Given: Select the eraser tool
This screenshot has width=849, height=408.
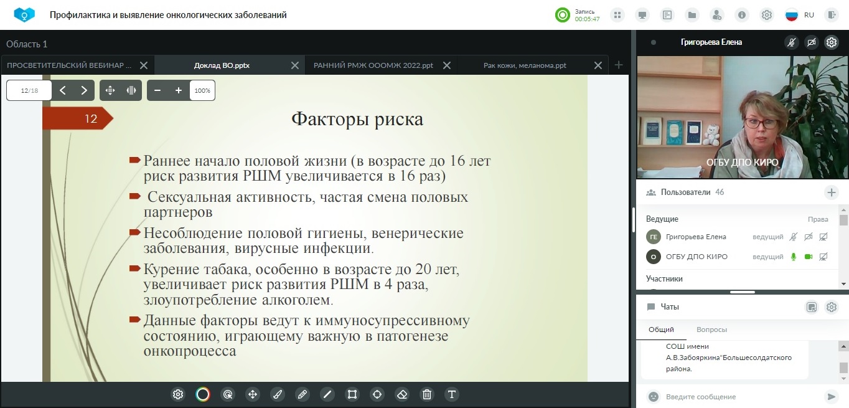Looking at the screenshot, I should coord(402,394).
